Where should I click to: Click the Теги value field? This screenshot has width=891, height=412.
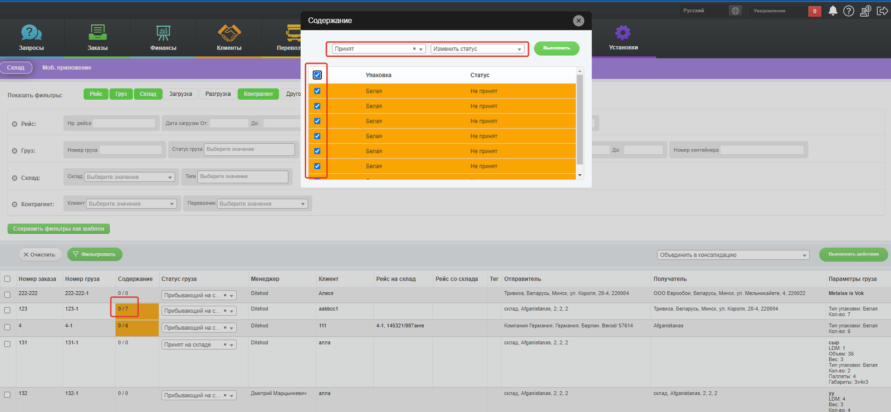[x=244, y=176]
